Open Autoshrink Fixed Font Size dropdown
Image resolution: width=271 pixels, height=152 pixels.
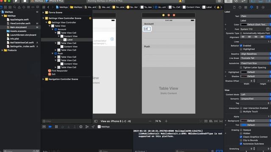[255, 63]
